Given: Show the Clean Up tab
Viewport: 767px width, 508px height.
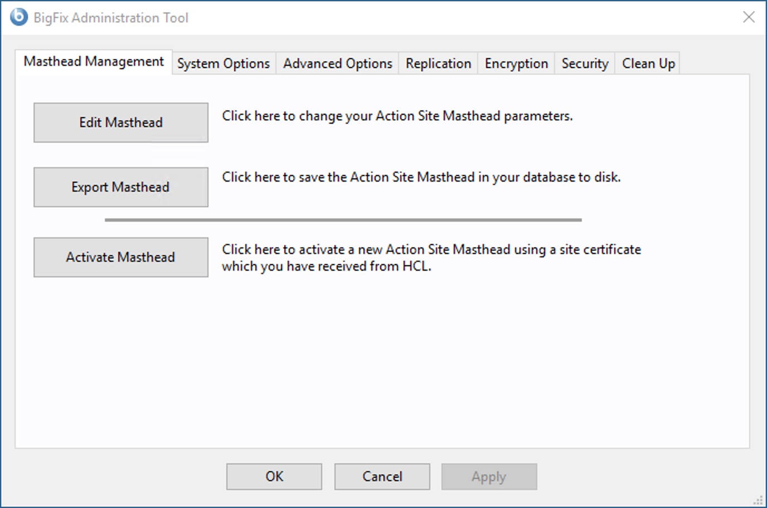Looking at the screenshot, I should 648,63.
